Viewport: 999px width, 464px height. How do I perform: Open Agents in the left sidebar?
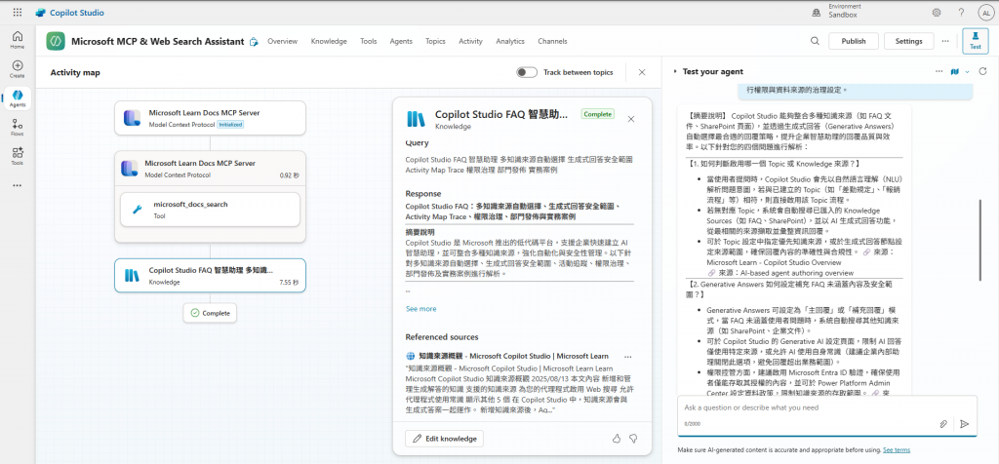(x=18, y=98)
